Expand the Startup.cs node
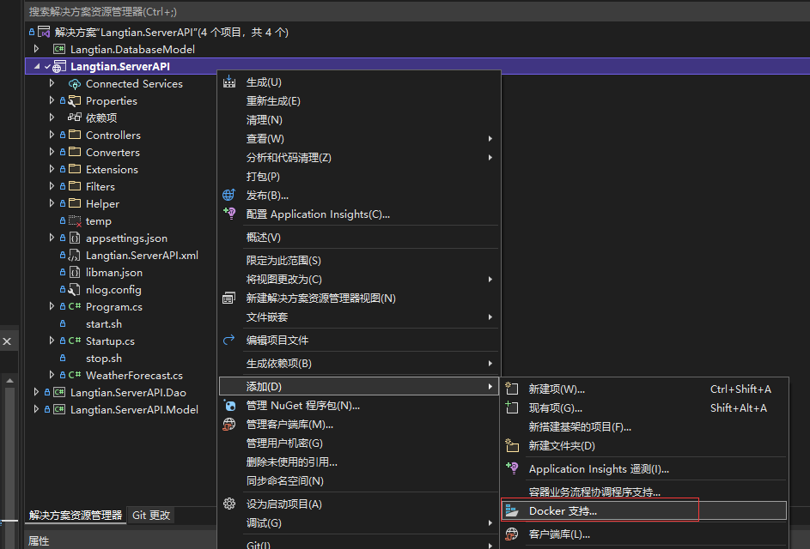The image size is (810, 549). pyautogui.click(x=52, y=340)
